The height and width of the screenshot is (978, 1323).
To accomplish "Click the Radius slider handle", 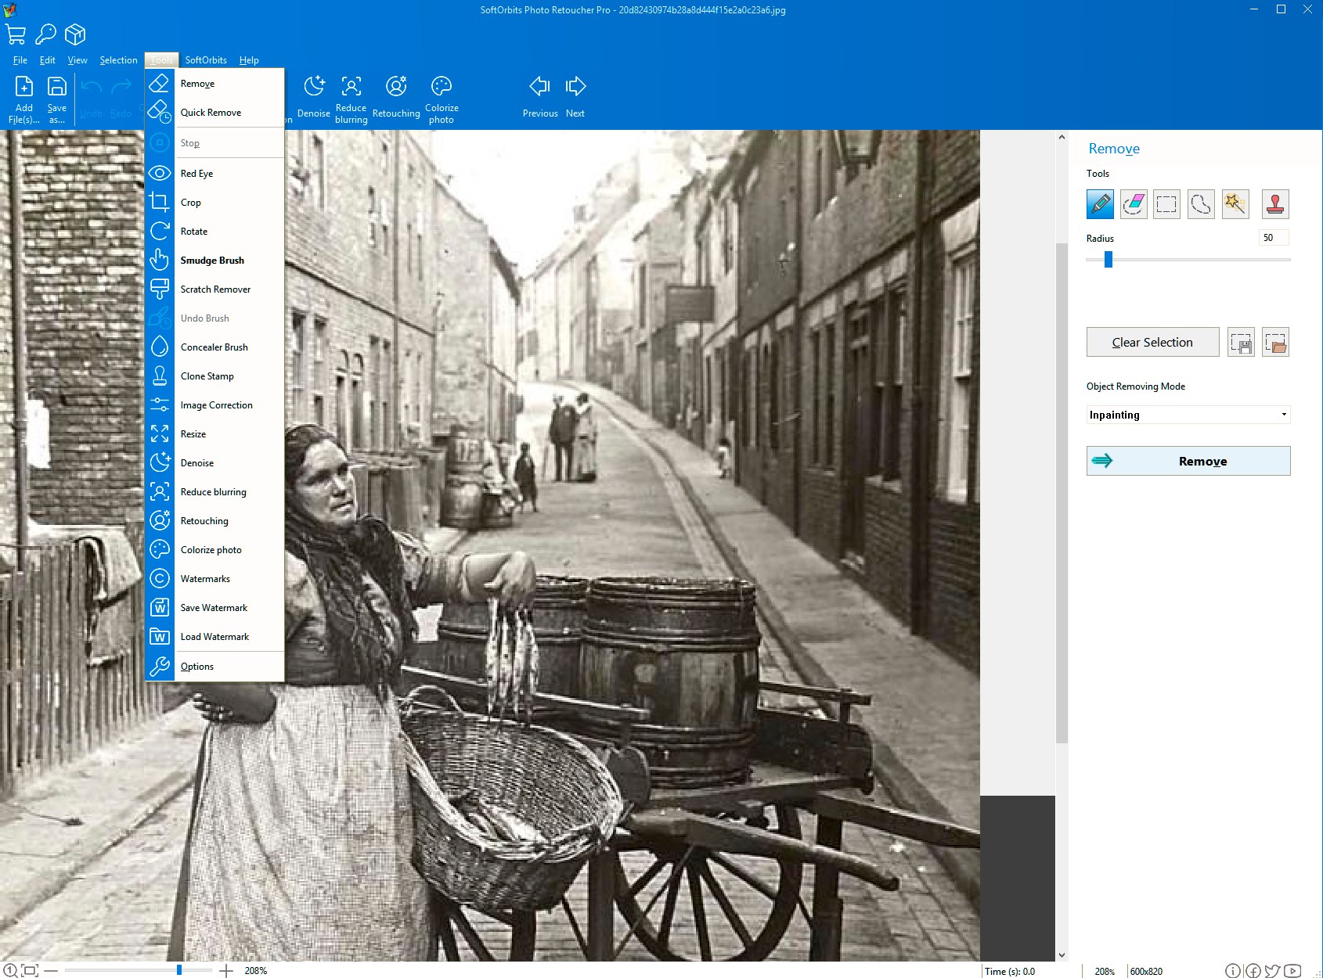I will 1109,260.
